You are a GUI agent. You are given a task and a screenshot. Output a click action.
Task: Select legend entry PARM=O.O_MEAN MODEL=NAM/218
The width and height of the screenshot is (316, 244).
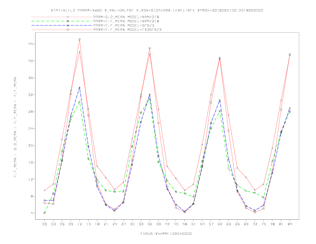[x=126, y=17]
